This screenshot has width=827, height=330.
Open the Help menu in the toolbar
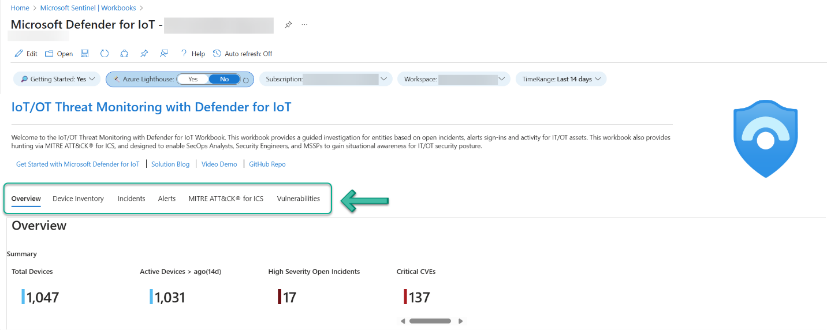tap(192, 54)
